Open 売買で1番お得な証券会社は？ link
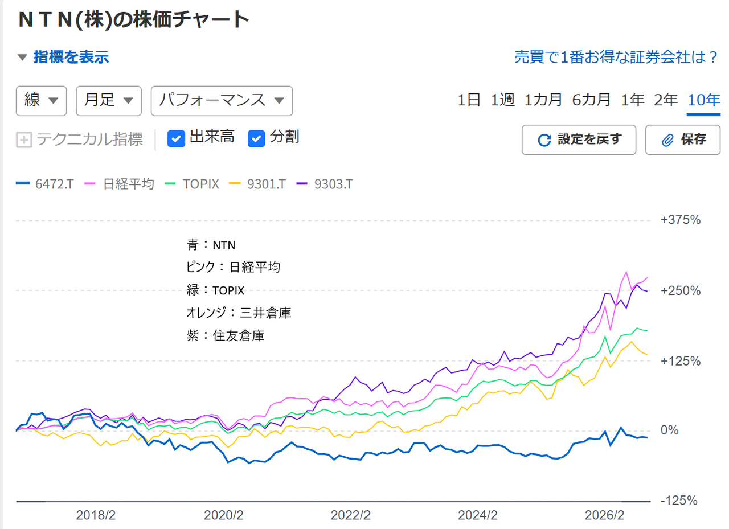The height and width of the screenshot is (529, 729). (x=616, y=57)
